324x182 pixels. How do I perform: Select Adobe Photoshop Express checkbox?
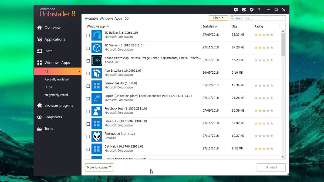pyautogui.click(x=88, y=61)
